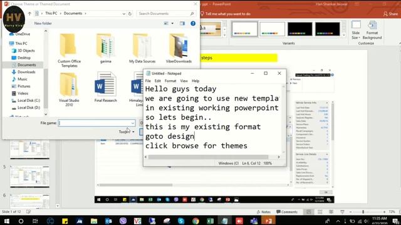This screenshot has width=401, height=225.
Task: Open Skype from the taskbar
Action: point(181,221)
